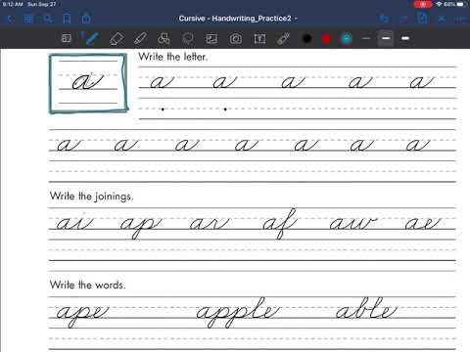The width and height of the screenshot is (470, 352).
Task: Select the Camera tool
Action: [x=236, y=39]
